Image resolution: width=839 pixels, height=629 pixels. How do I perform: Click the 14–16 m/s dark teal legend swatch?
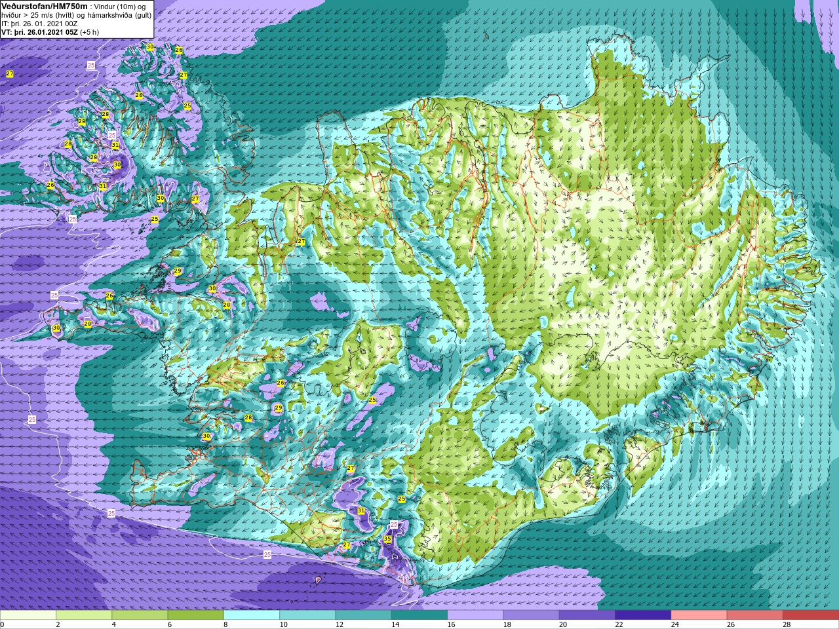pyautogui.click(x=419, y=615)
